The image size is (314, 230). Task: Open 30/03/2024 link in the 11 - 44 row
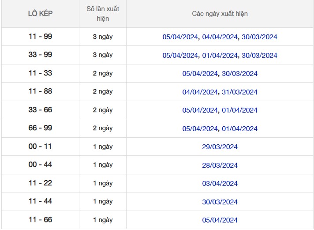click(x=220, y=202)
